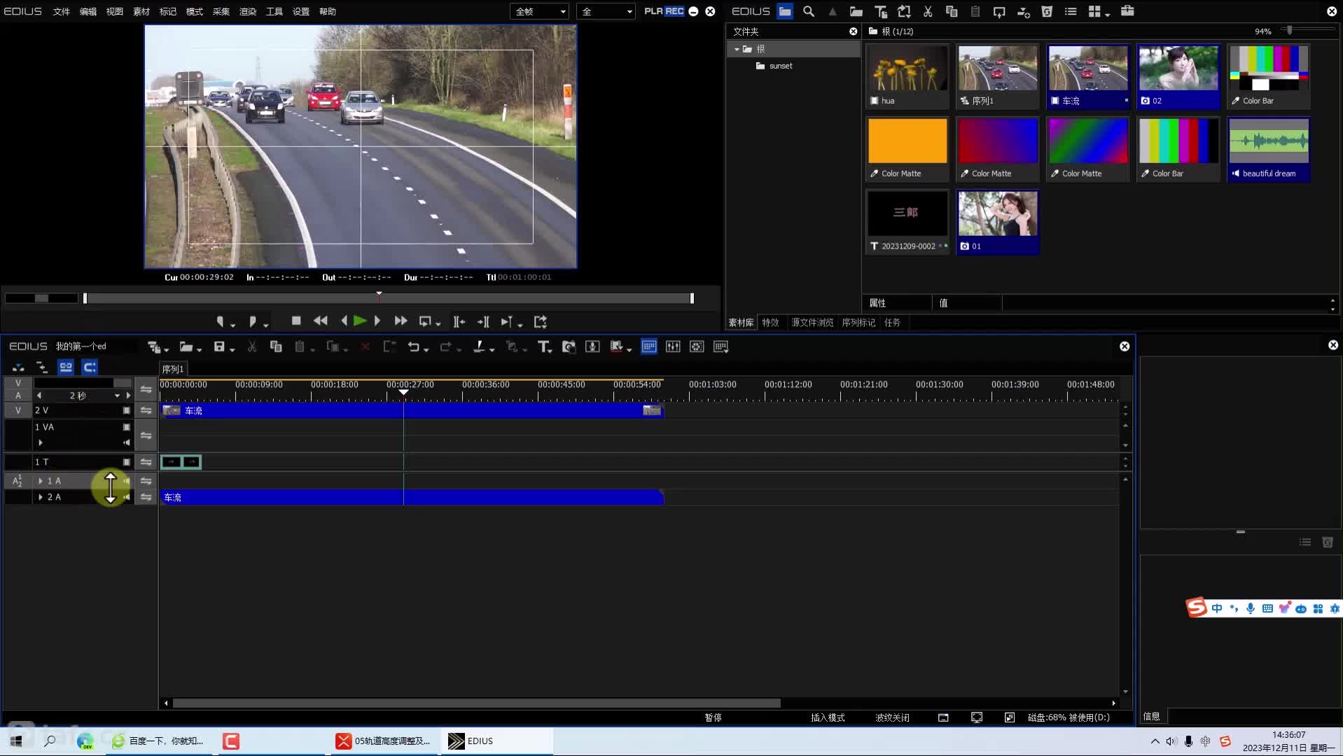The width and height of the screenshot is (1343, 756).
Task: Toggle the Bin window display icon
Action: pos(649,346)
